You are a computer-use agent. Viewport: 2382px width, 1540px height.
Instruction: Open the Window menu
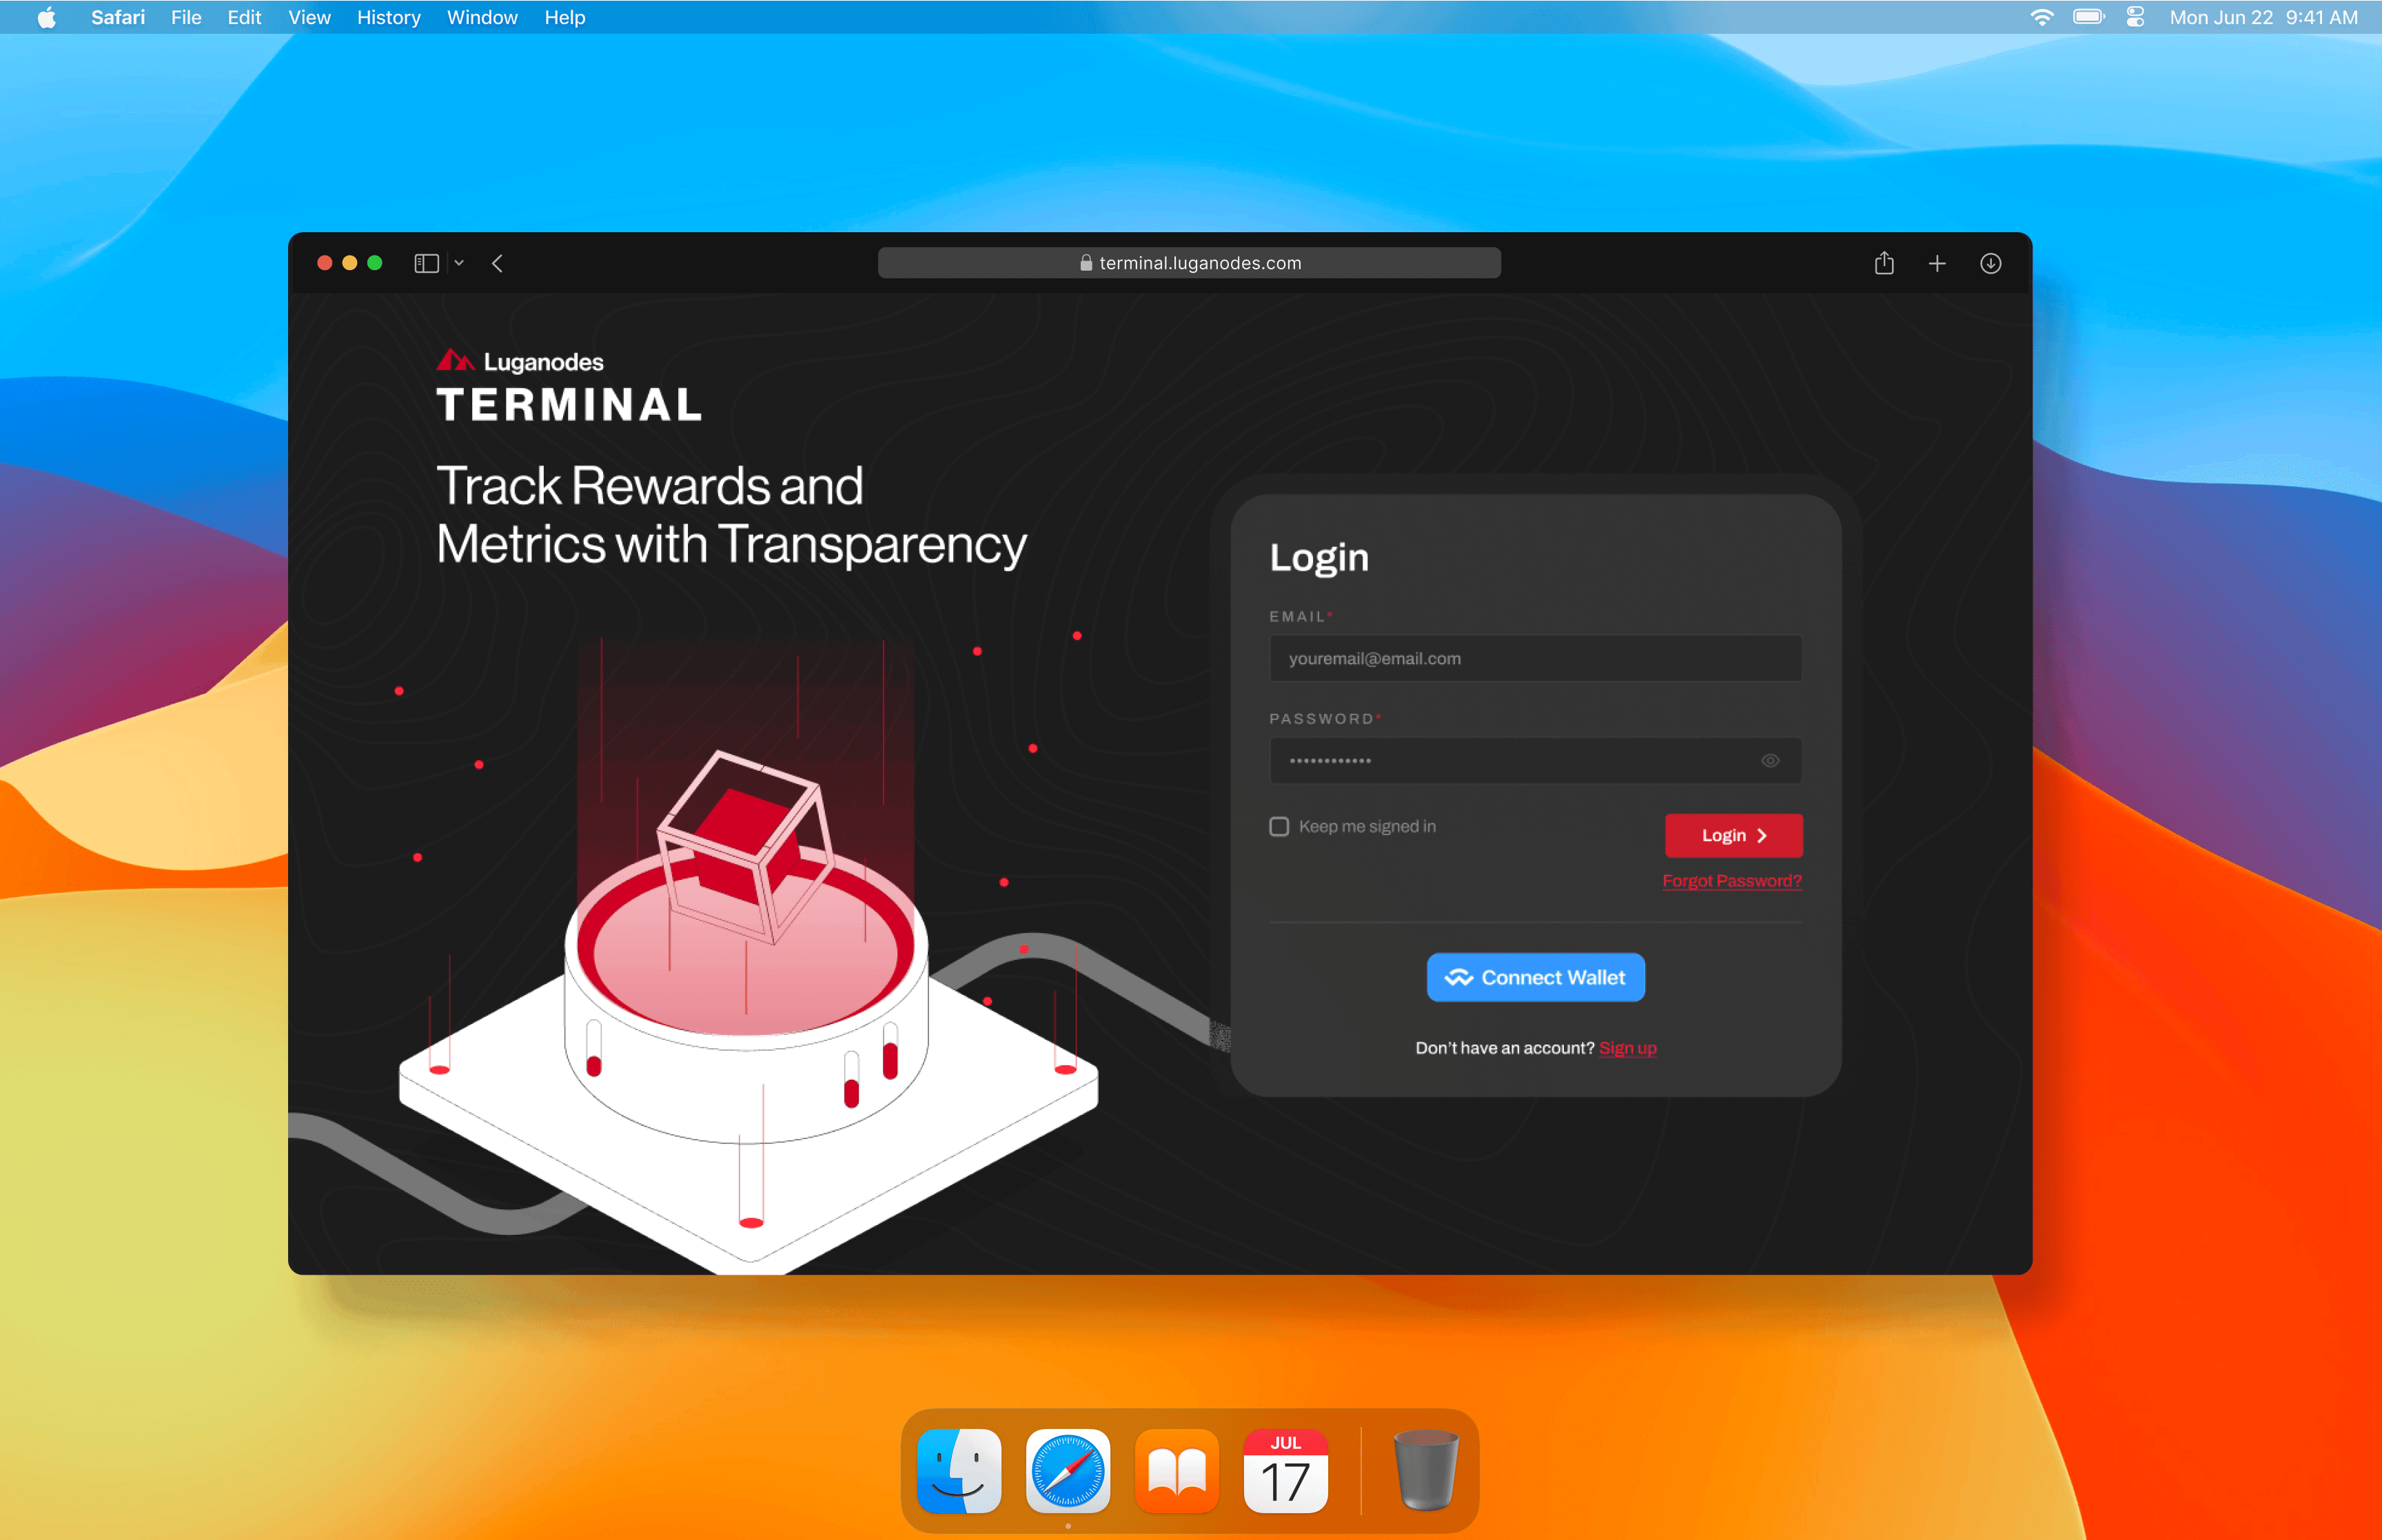(482, 17)
